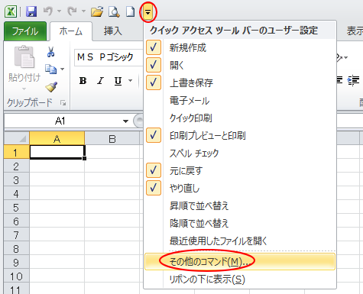Open the Redo history dropdown arrow
Screen dimensions: 363x294
[83, 11]
